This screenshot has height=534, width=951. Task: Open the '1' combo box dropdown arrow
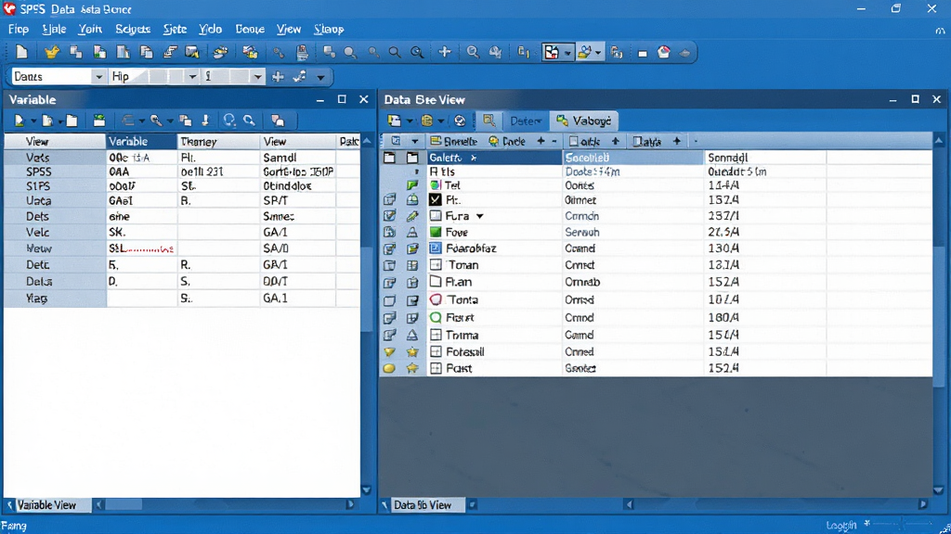[x=258, y=77]
